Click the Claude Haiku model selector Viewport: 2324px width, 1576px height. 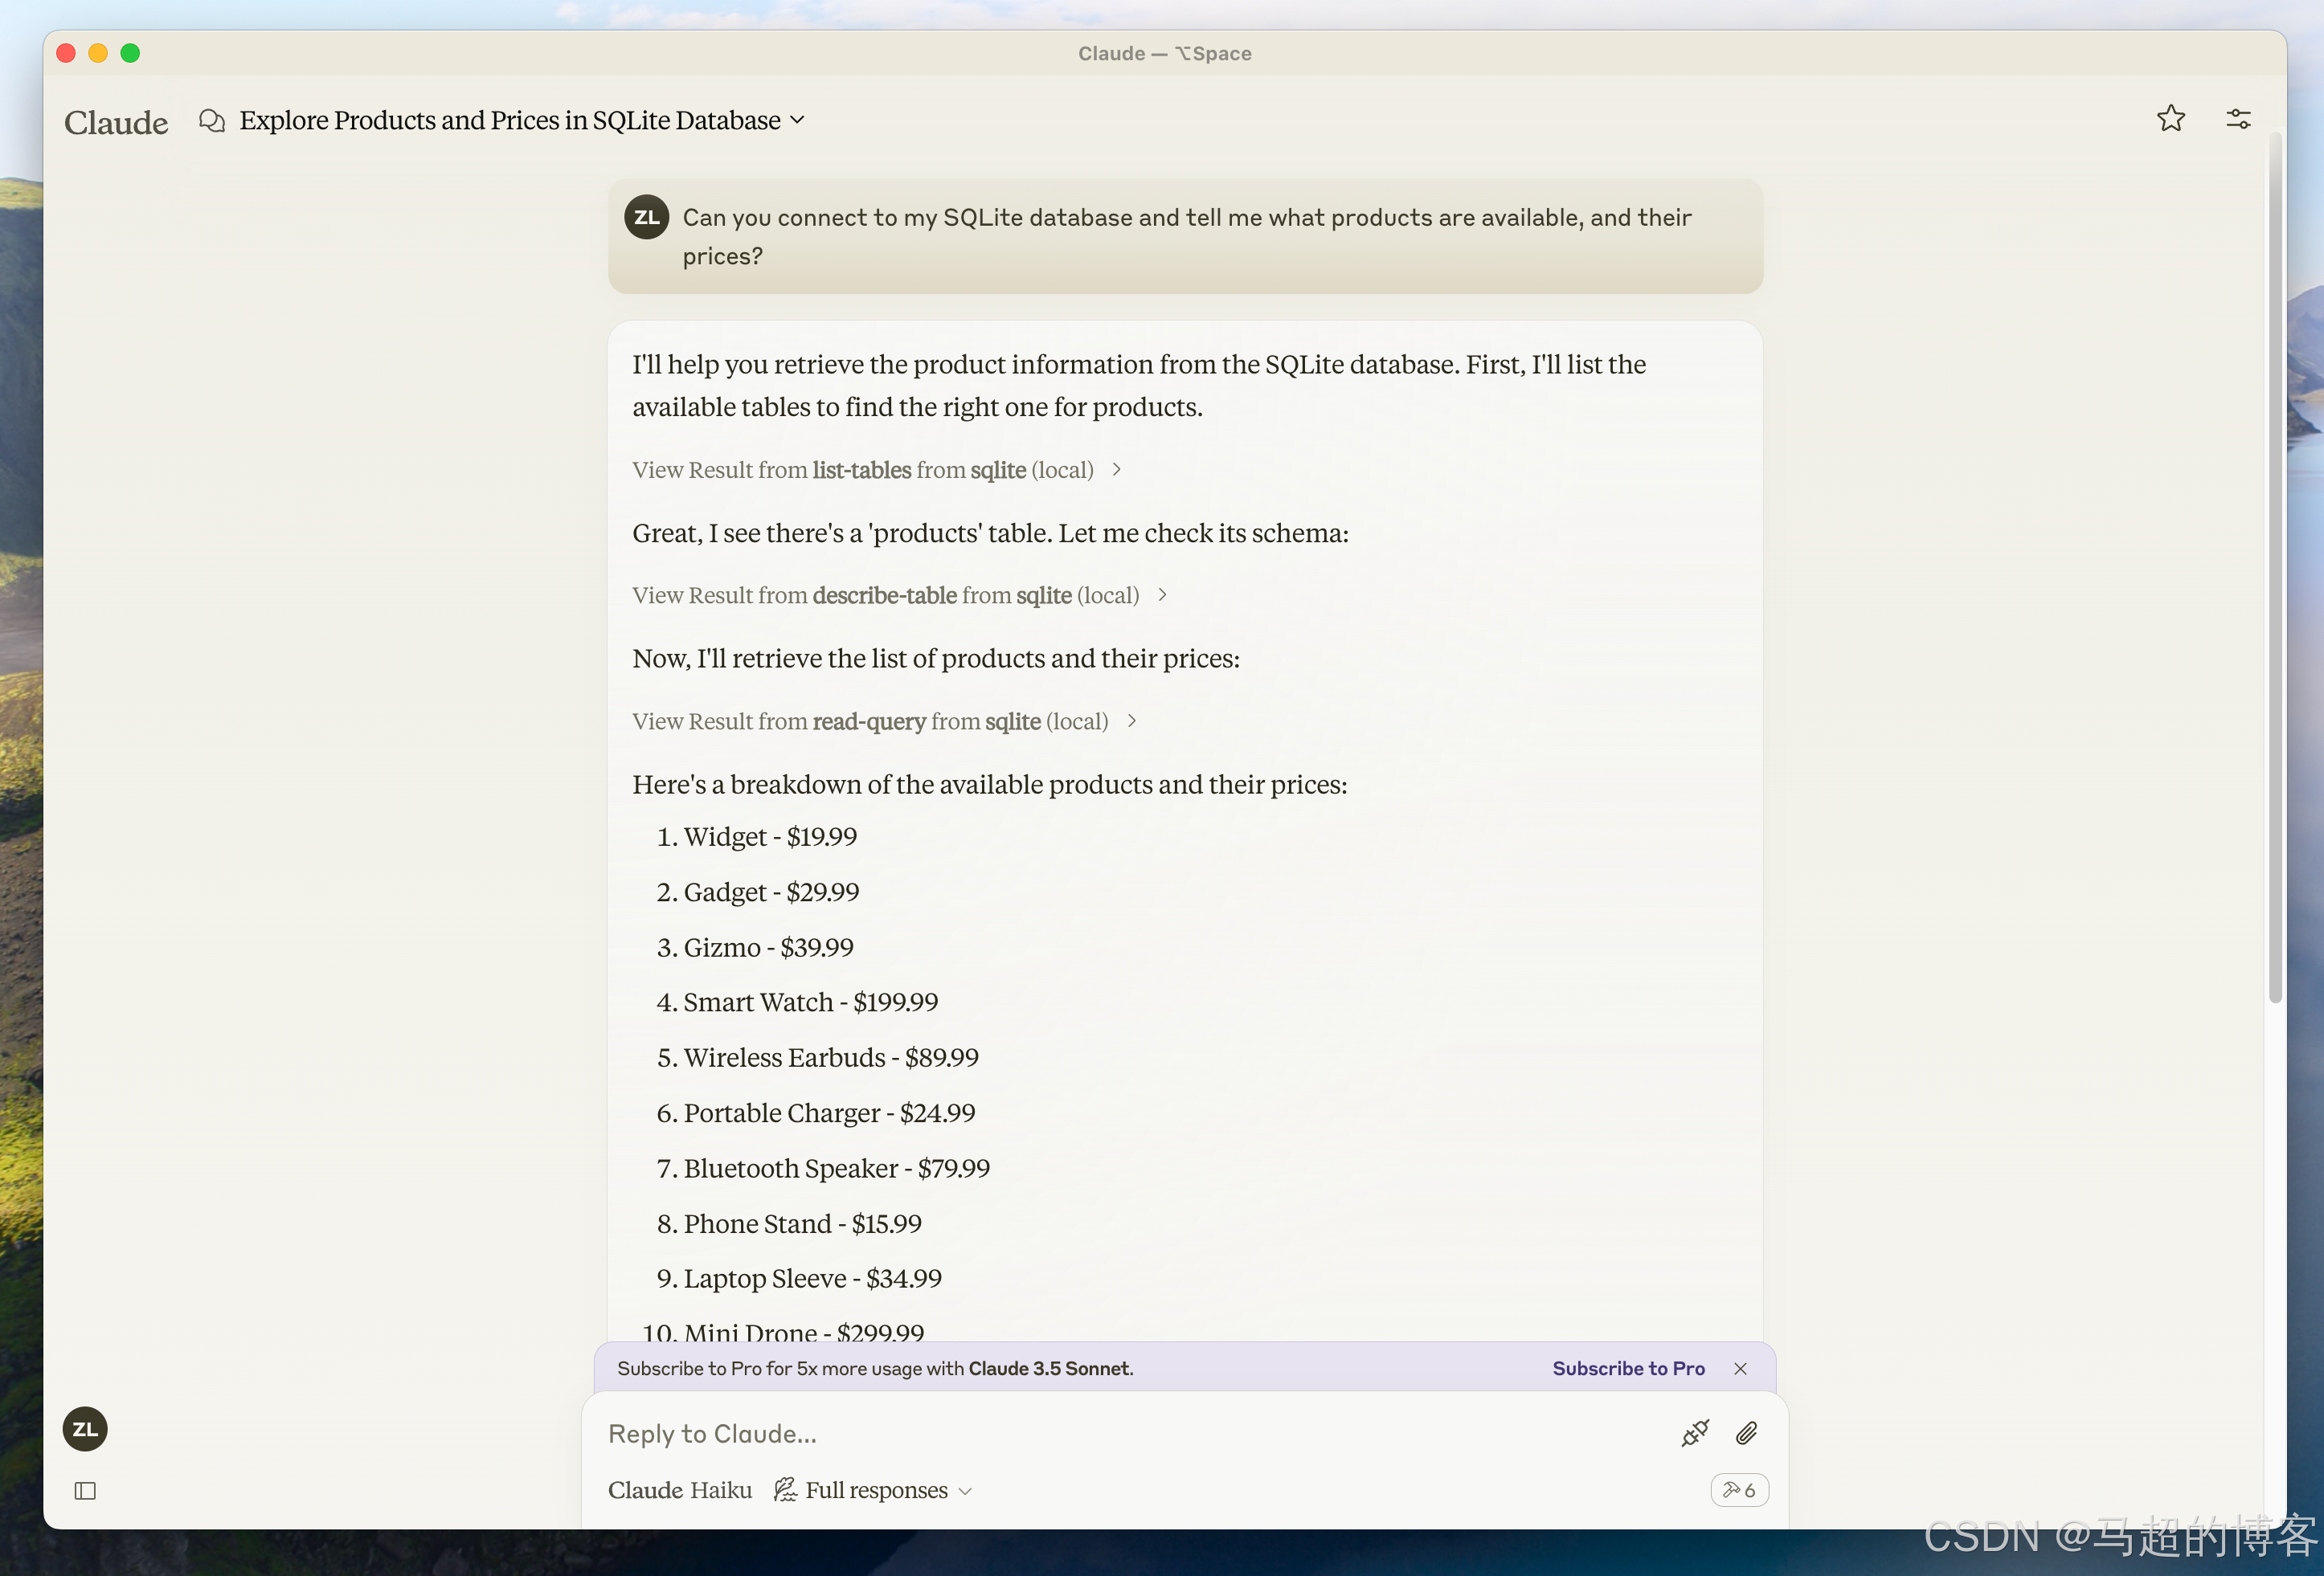[x=679, y=1490]
